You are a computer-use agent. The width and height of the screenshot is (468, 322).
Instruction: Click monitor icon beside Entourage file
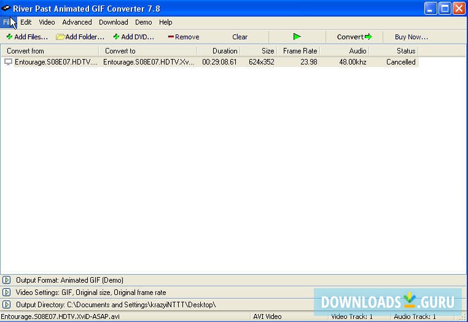[8, 62]
